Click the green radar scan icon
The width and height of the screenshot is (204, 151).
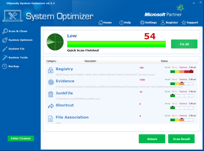55,42
